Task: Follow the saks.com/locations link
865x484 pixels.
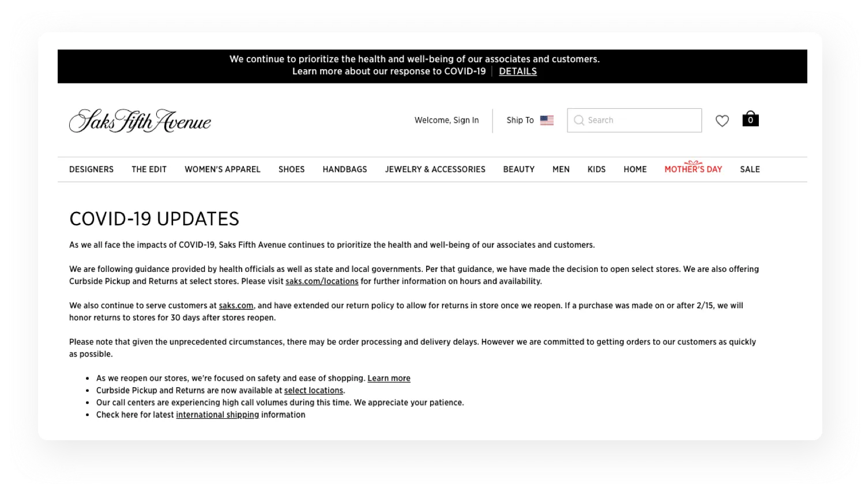Action: (322, 281)
